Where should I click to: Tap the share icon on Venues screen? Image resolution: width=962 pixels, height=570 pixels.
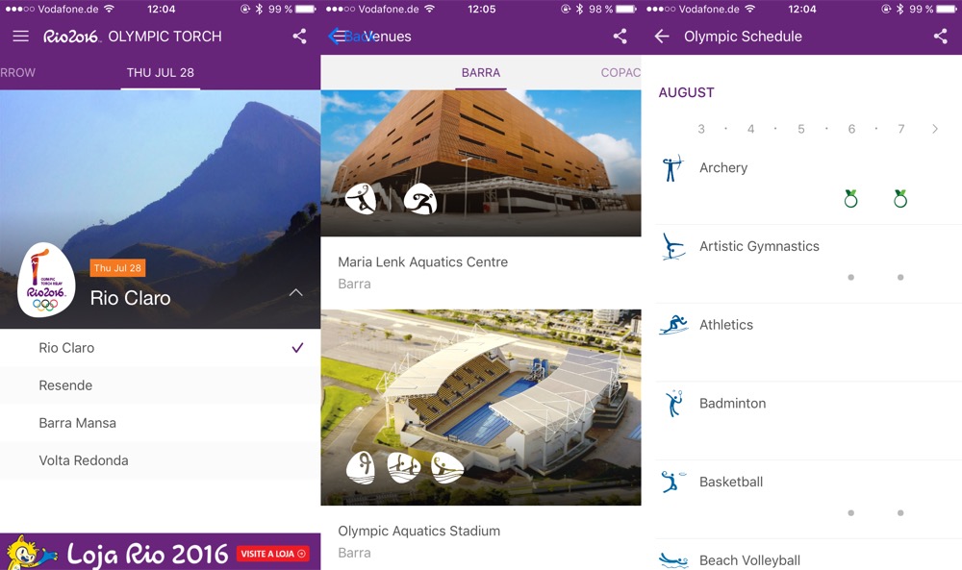[x=620, y=37]
